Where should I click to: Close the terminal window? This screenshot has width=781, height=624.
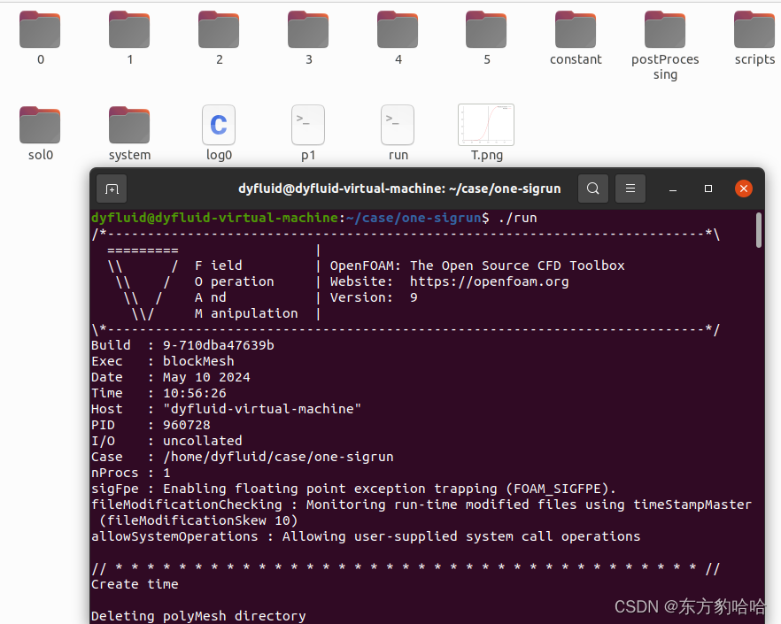point(744,189)
